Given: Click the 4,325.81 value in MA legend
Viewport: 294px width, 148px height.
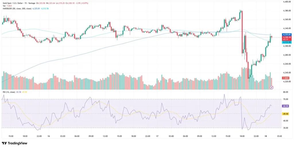Looking at the screenshot, I should (36, 9).
